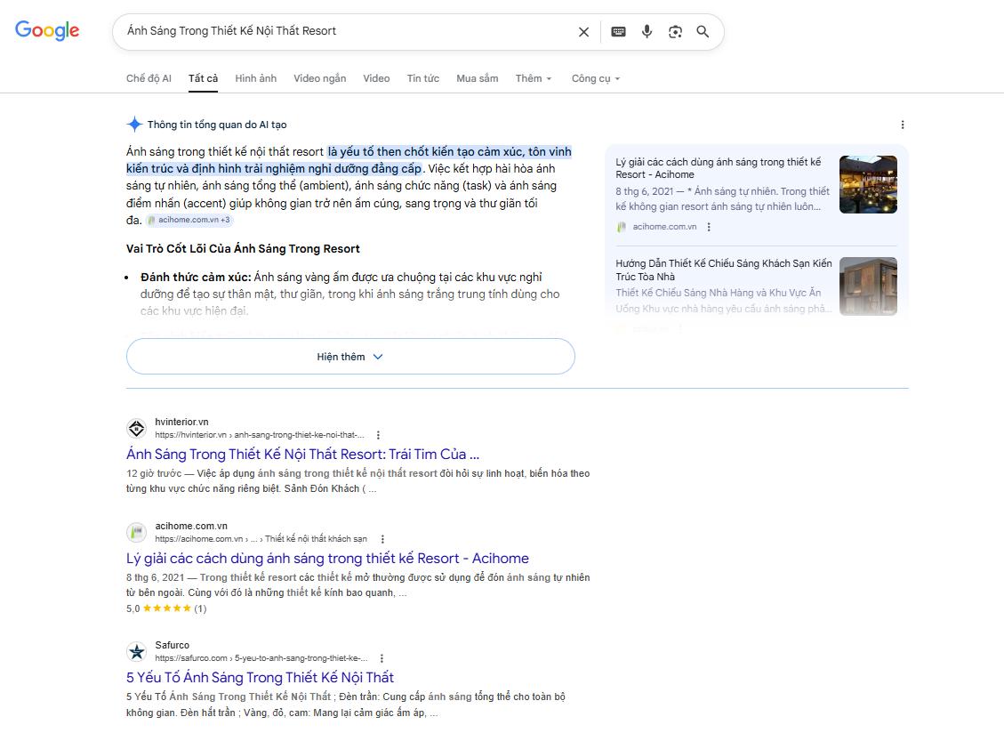Click the Google logo
Viewport: 1004px width, 733px height.
(47, 31)
